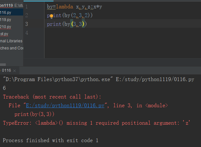Expand External Libraries node
This screenshot has width=201, height=147.
pos(11,41)
